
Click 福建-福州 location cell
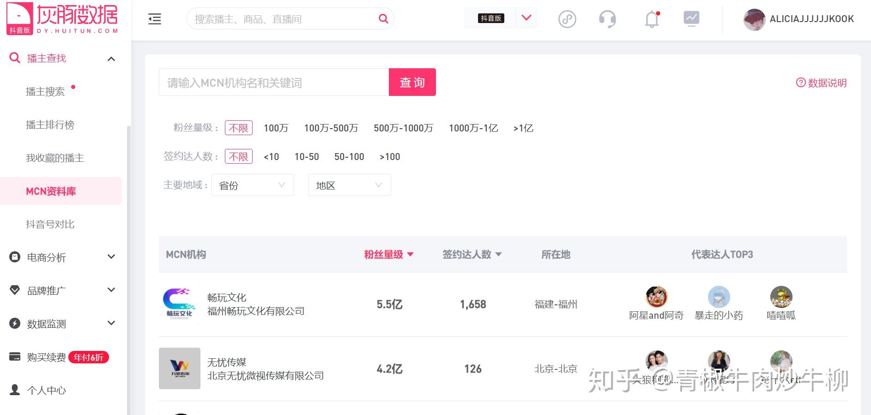click(x=556, y=304)
